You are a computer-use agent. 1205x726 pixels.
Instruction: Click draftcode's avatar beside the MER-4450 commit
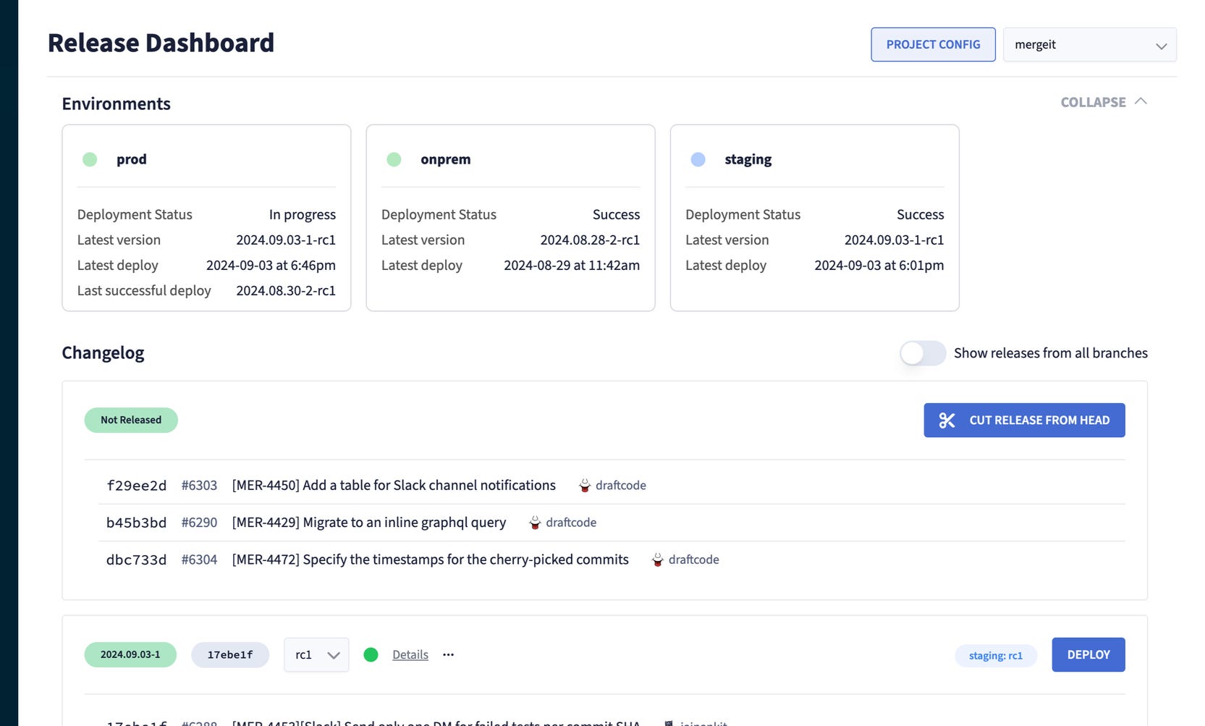coord(583,485)
